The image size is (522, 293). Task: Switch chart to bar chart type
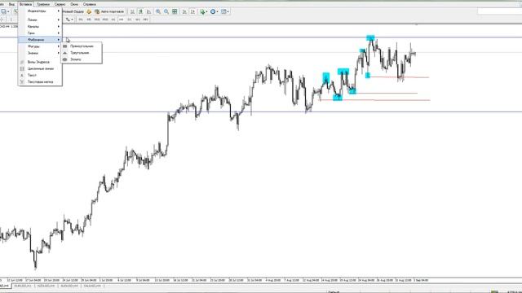[132, 11]
